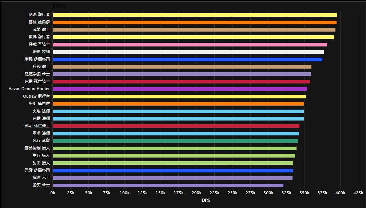Select the blue 元素 萨满祭司 bar
The height and width of the screenshot is (208, 366).
(173, 171)
